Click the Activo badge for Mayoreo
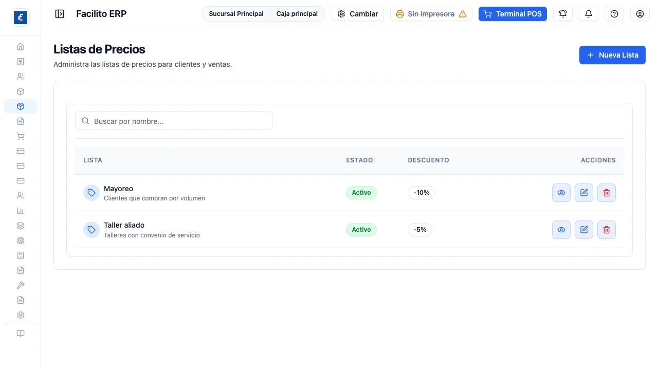 point(361,193)
